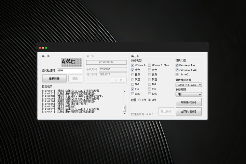Click the 停止预订 stop reservation button
This screenshot has width=246, height=164.
pos(166,111)
